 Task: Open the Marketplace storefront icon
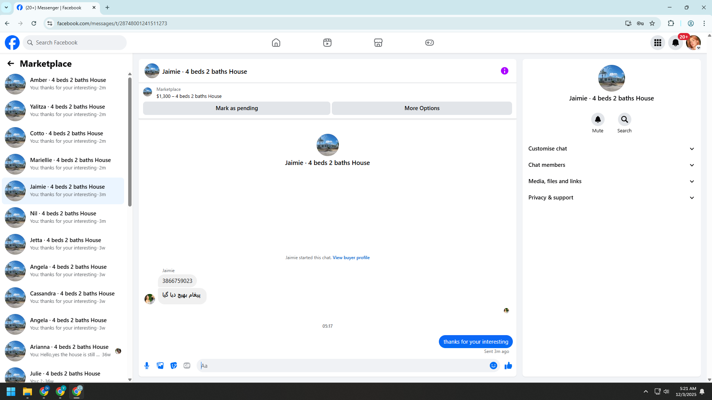pos(378,43)
